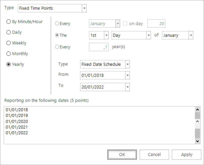Expand the 1st ordinal dropdown
Screen dimensions: 204x165
[106, 35]
